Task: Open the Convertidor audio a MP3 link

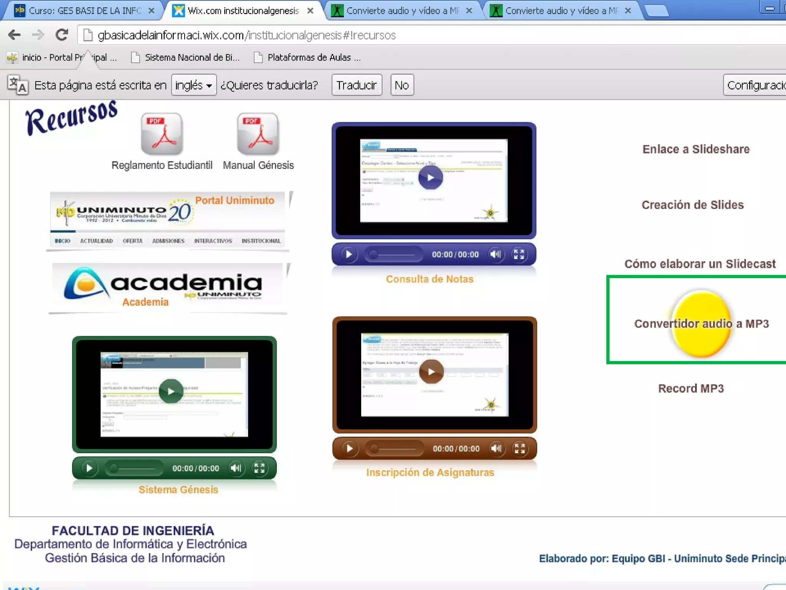Action: click(x=701, y=323)
